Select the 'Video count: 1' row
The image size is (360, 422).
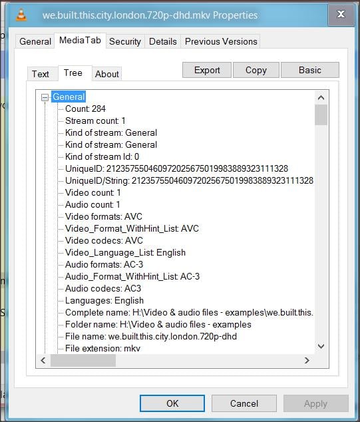92,193
